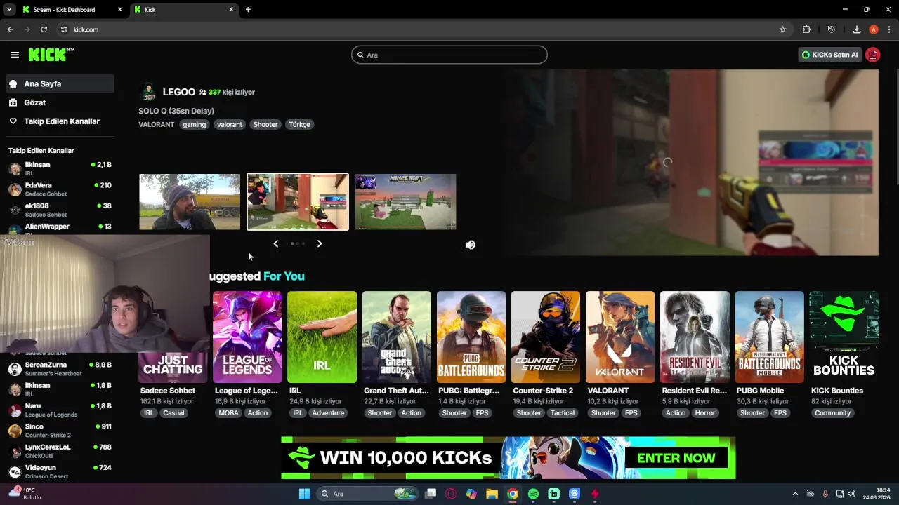Select the Shooter tag on LEGOO stream
This screenshot has height=505, width=899.
coord(265,124)
